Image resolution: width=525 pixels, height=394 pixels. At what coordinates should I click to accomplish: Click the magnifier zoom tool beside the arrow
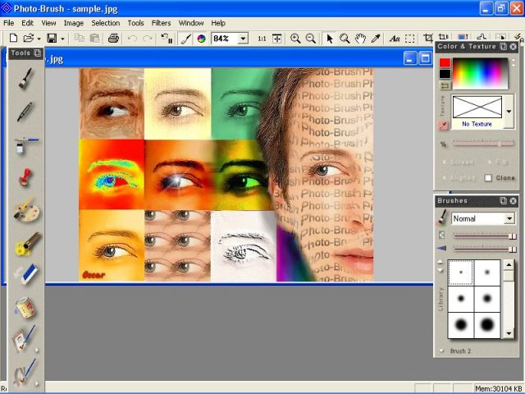click(x=345, y=39)
